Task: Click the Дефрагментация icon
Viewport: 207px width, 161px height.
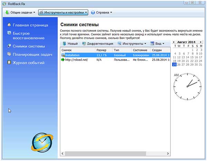Action: (x=84, y=44)
